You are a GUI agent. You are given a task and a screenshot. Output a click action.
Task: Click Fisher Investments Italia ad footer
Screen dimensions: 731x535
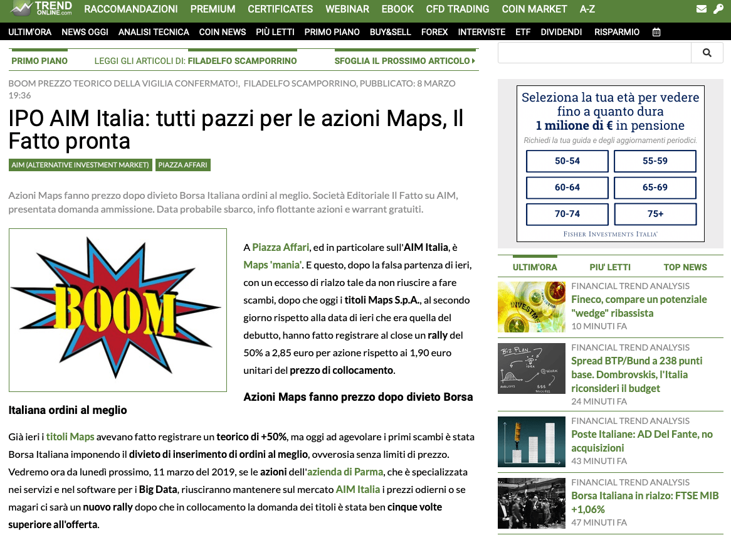coord(610,234)
